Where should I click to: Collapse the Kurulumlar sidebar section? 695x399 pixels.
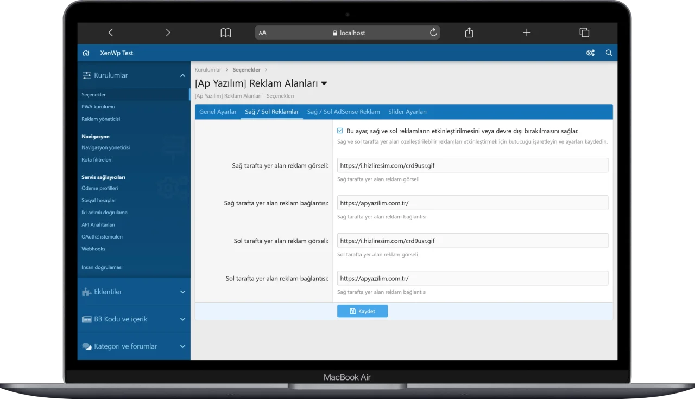click(x=182, y=76)
